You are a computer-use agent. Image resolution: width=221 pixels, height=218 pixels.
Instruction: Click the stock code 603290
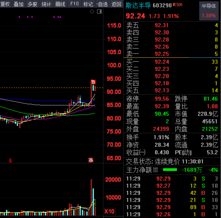162,5
